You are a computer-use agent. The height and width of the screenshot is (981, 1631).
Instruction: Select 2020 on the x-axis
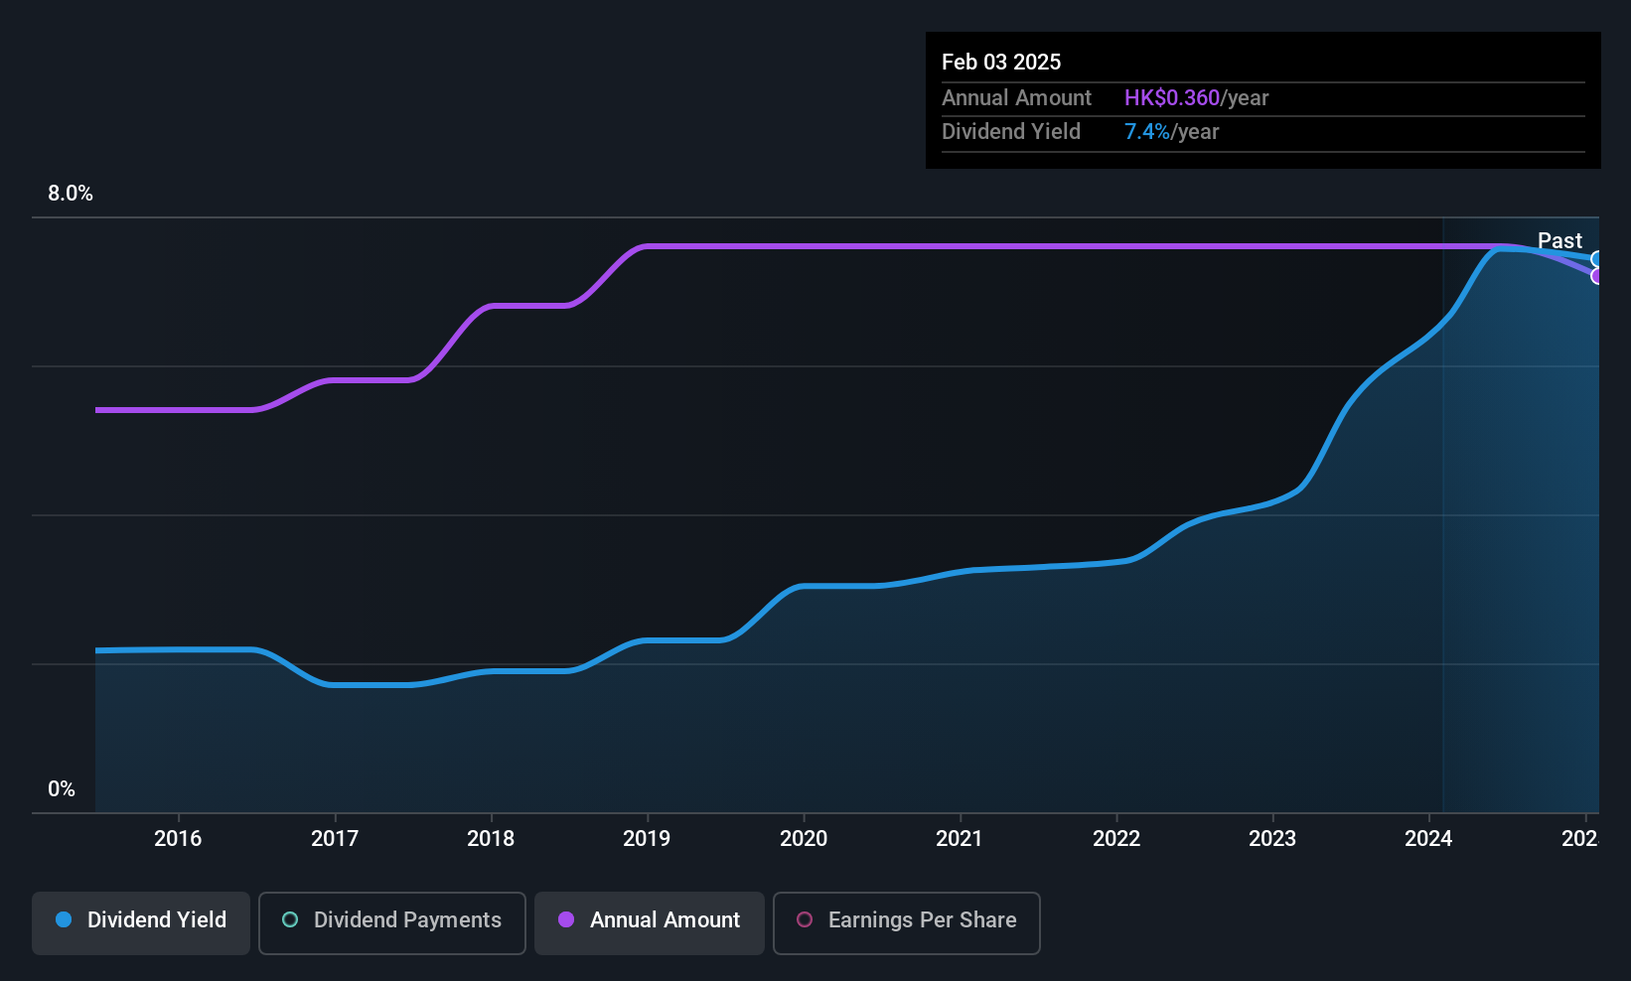(x=804, y=839)
